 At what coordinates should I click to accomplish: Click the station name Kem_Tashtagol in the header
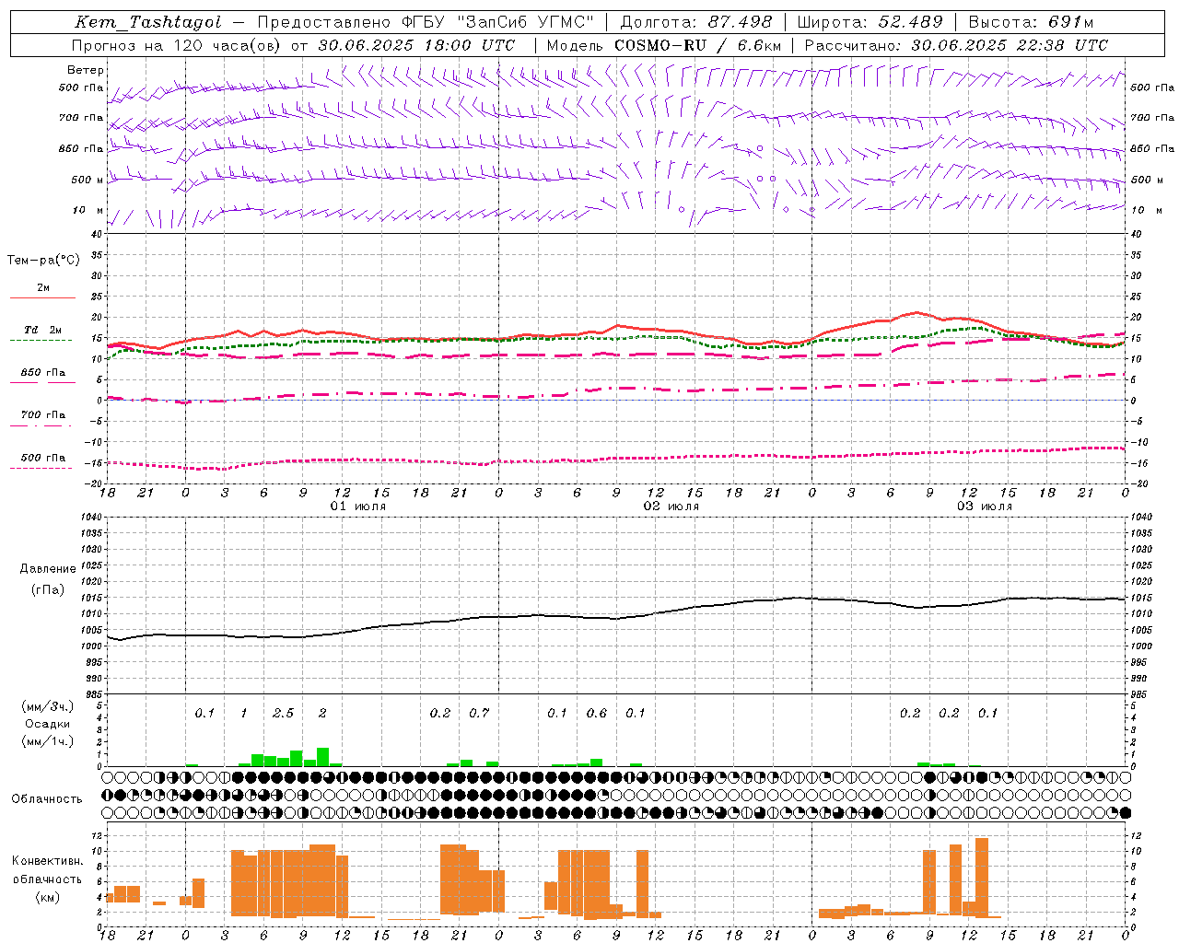coord(148,22)
